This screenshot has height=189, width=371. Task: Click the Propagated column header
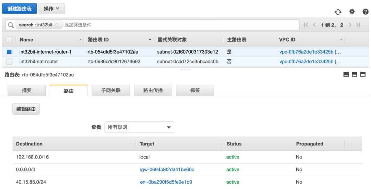pyautogui.click(x=310, y=144)
